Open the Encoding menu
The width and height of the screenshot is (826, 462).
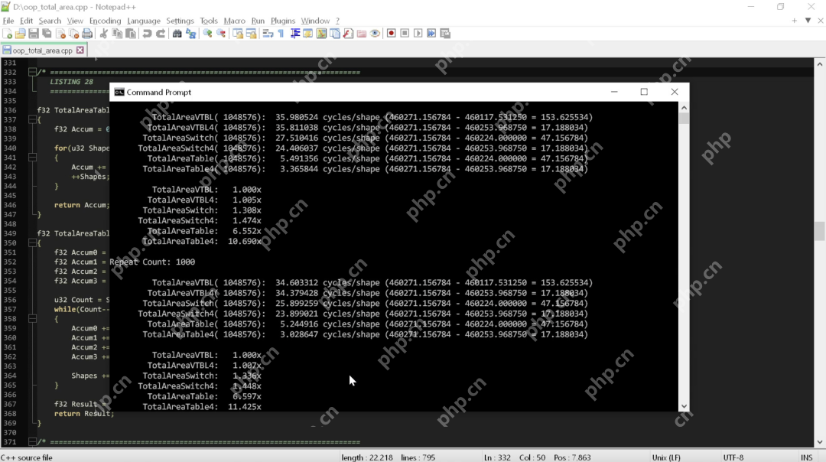click(x=105, y=21)
